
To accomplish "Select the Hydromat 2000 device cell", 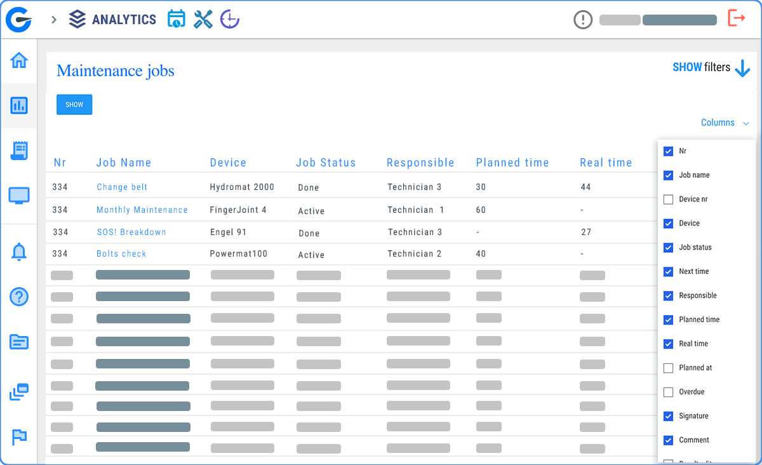I will point(242,187).
